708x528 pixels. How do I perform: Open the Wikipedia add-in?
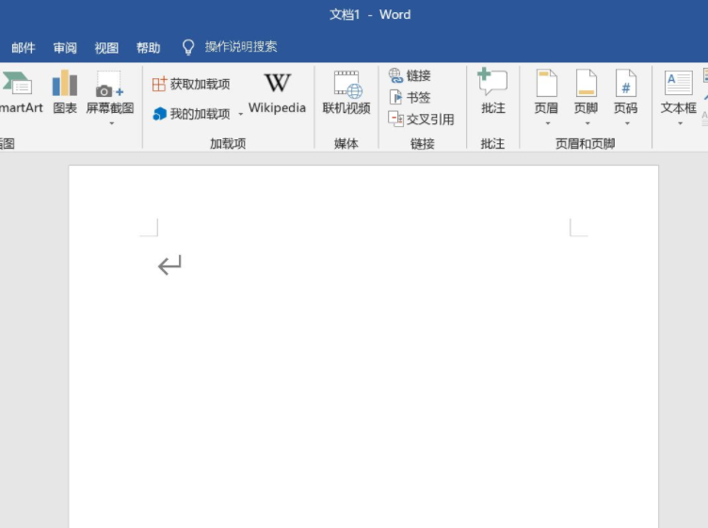[277, 92]
